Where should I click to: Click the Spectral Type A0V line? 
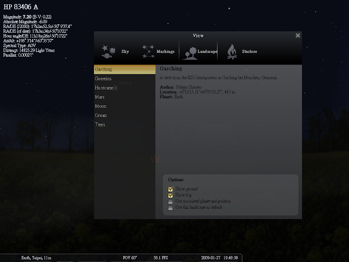coord(19,45)
